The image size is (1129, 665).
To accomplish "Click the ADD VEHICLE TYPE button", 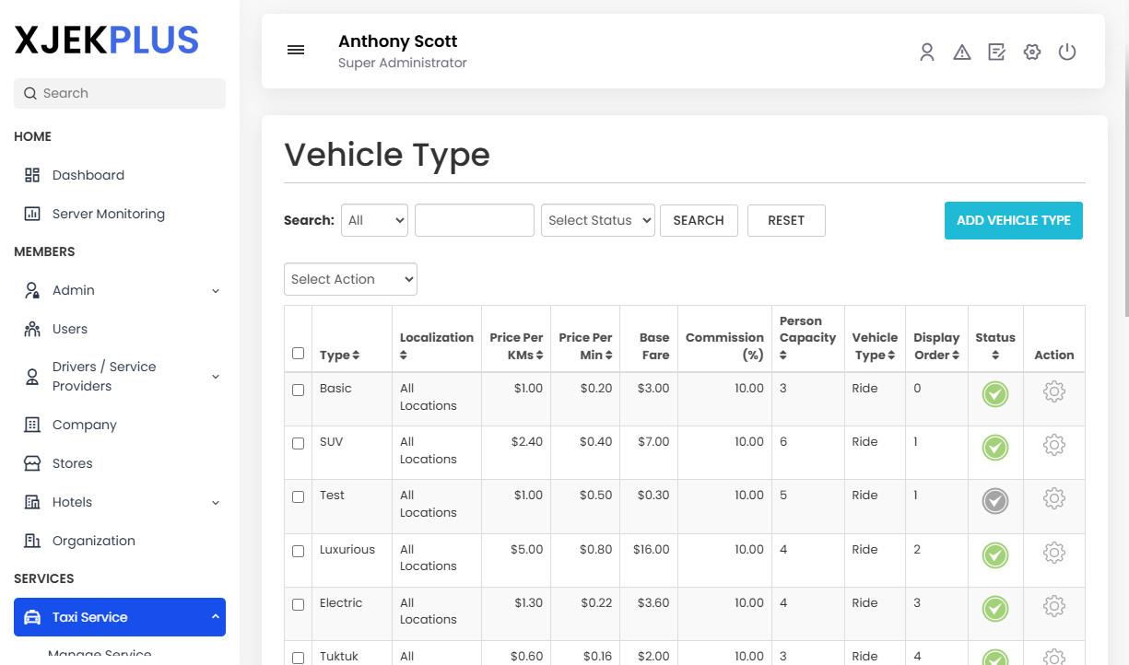I will tap(1013, 220).
